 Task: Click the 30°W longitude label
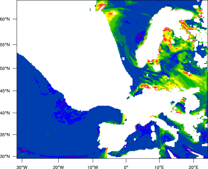pos(22,167)
